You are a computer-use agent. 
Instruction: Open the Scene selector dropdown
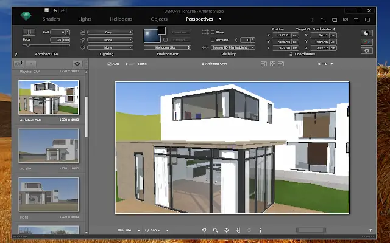[136, 64]
